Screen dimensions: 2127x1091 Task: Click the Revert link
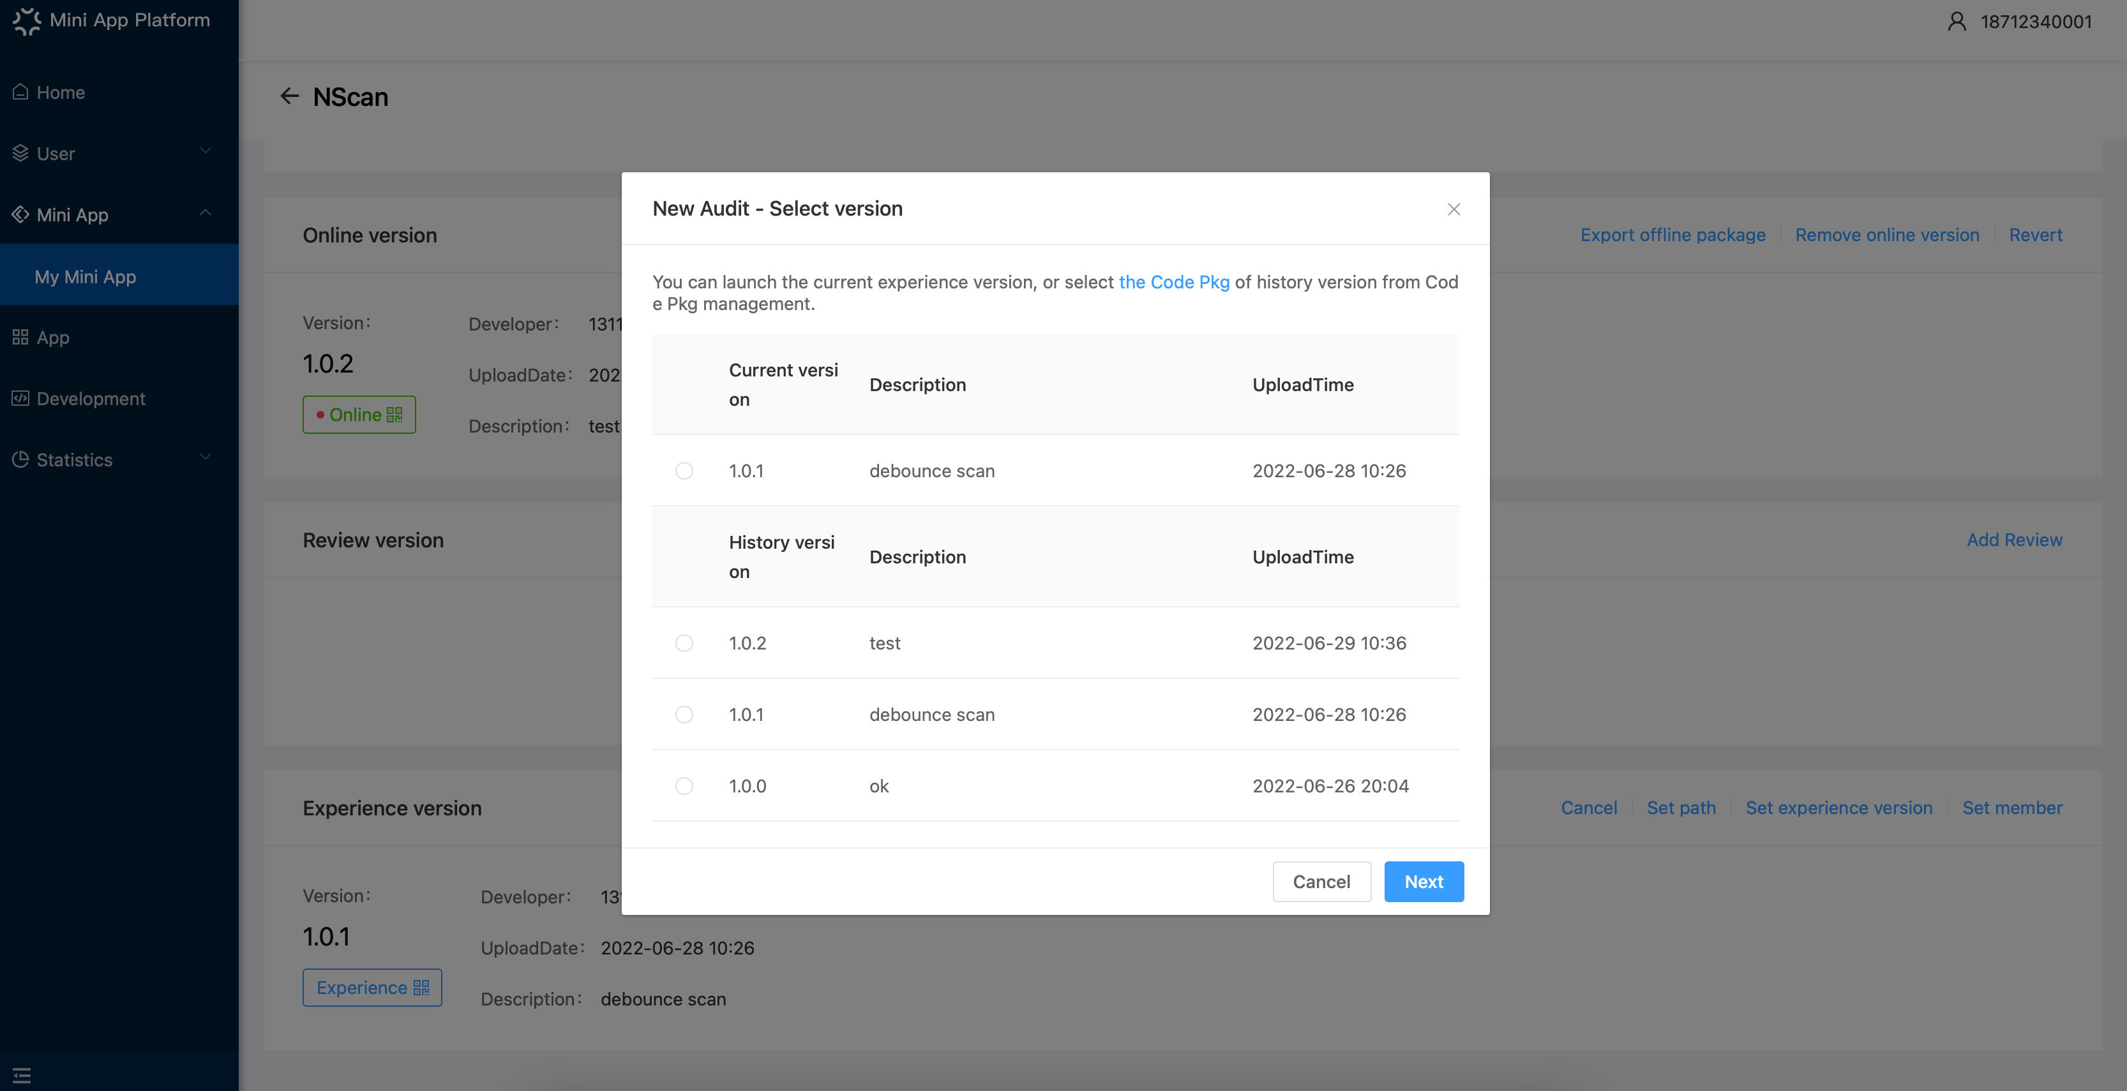(2035, 234)
